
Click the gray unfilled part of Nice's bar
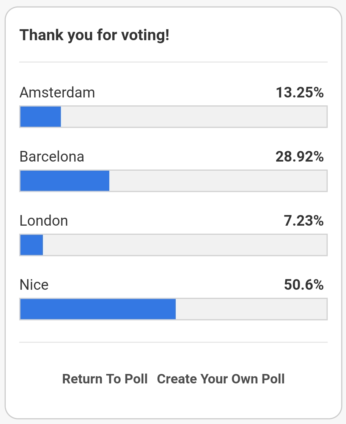coord(251,309)
